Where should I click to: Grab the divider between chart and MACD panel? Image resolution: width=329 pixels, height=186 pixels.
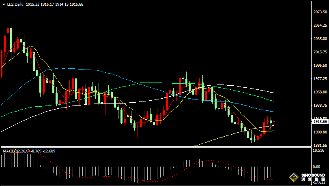pyautogui.click(x=162, y=148)
